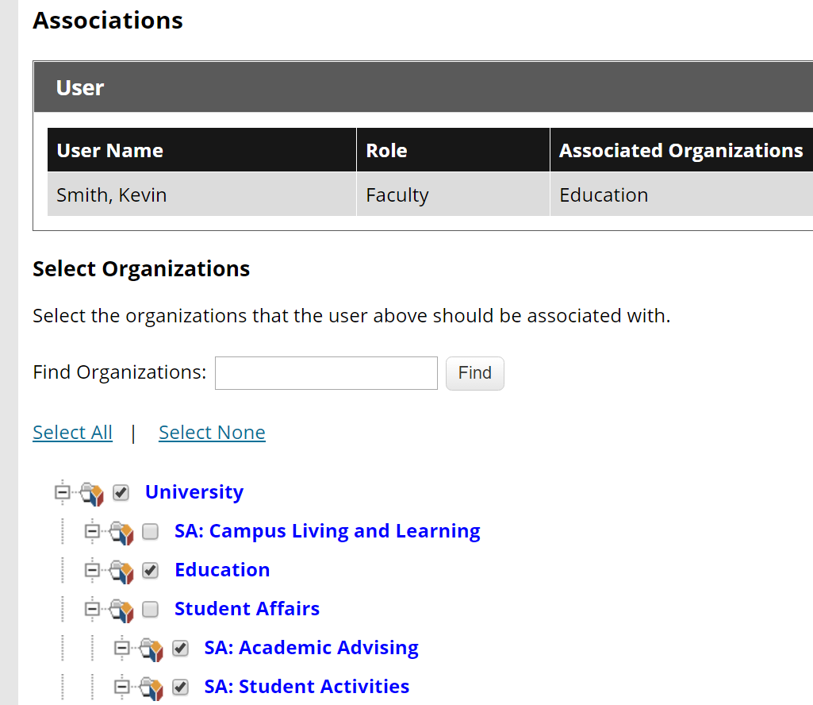Click the Associations page heading

pos(108,21)
